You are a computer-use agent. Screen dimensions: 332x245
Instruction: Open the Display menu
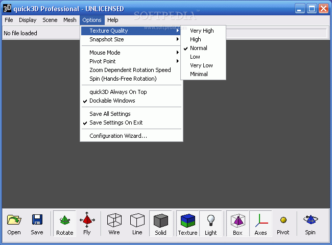click(28, 20)
